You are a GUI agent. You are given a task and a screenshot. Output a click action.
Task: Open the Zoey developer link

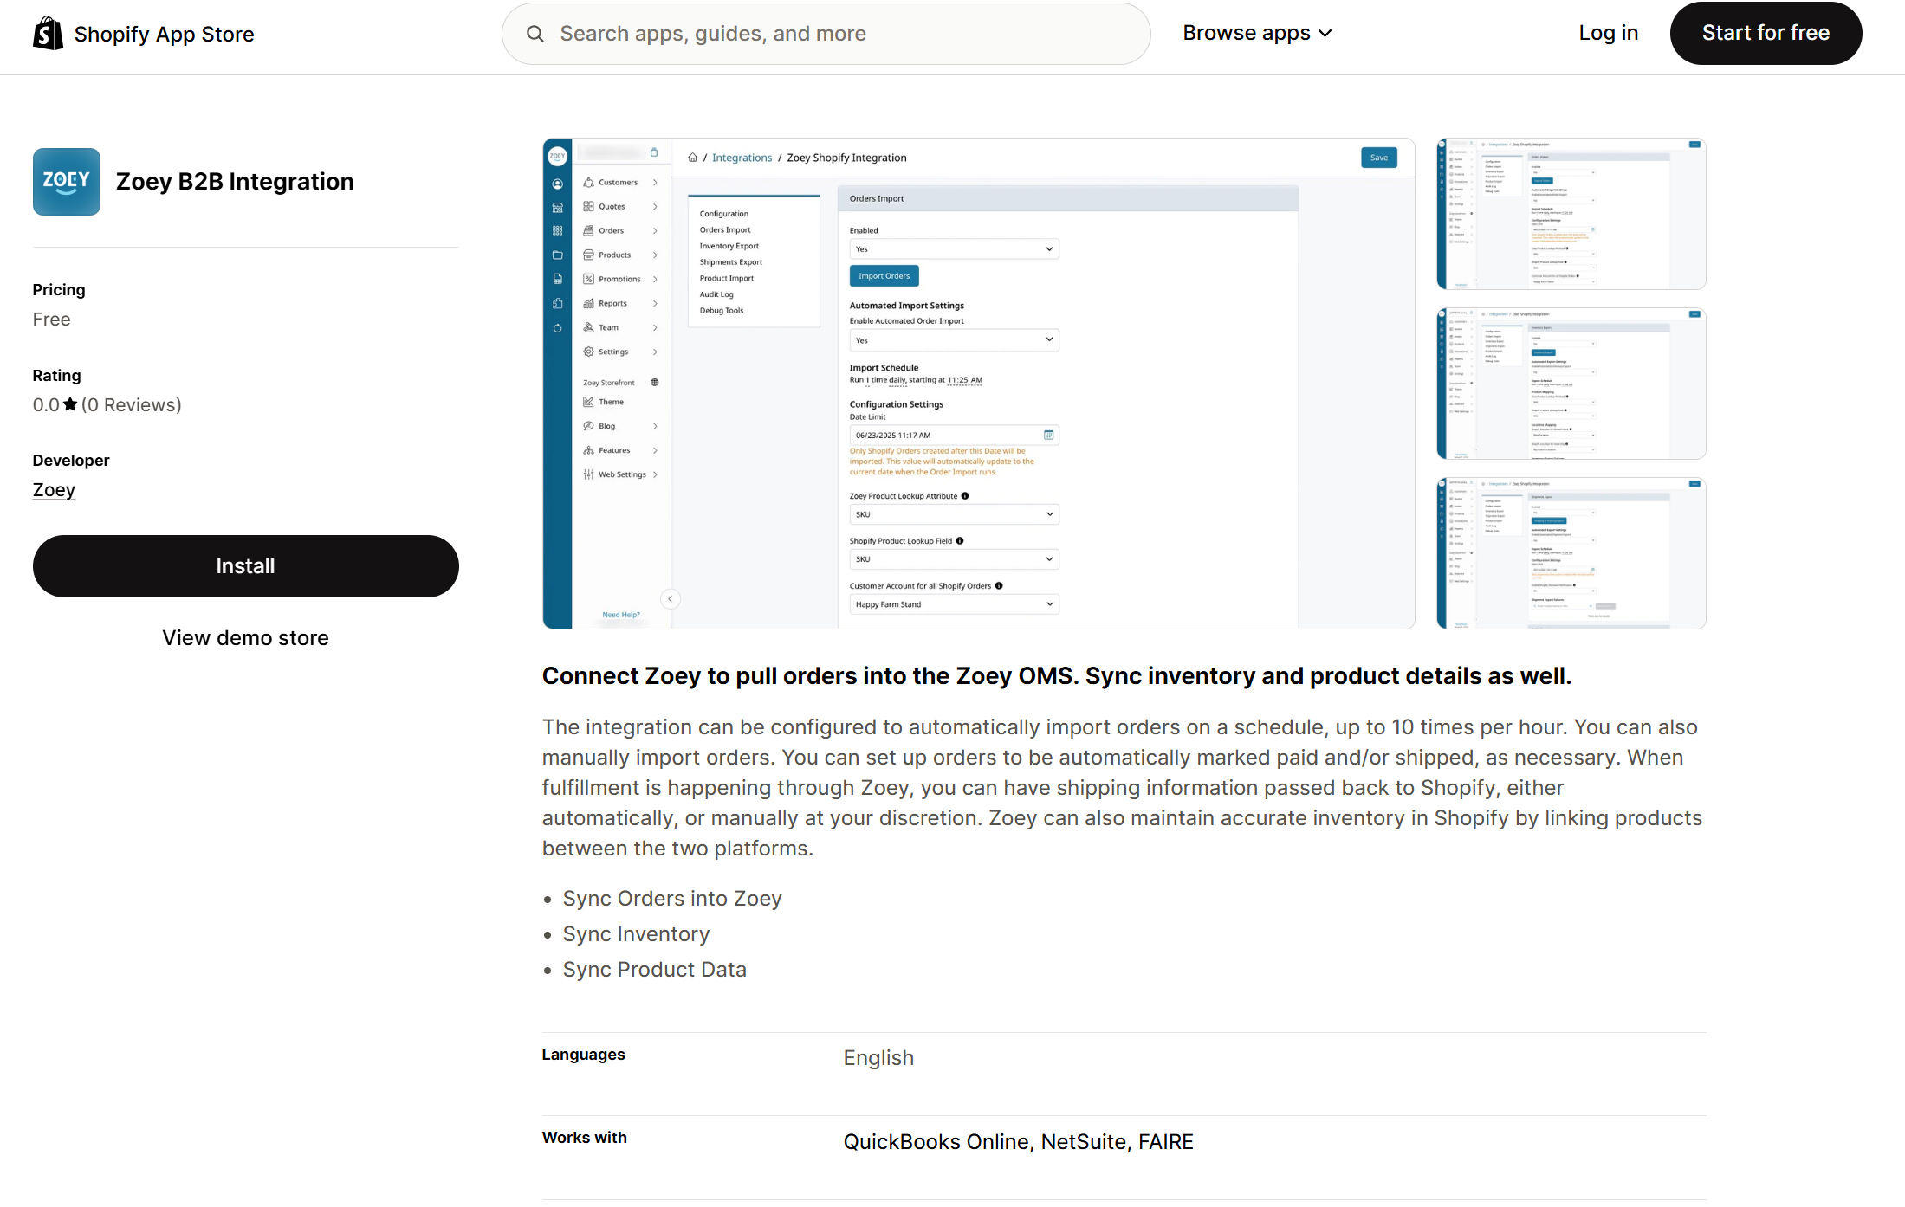(x=54, y=490)
